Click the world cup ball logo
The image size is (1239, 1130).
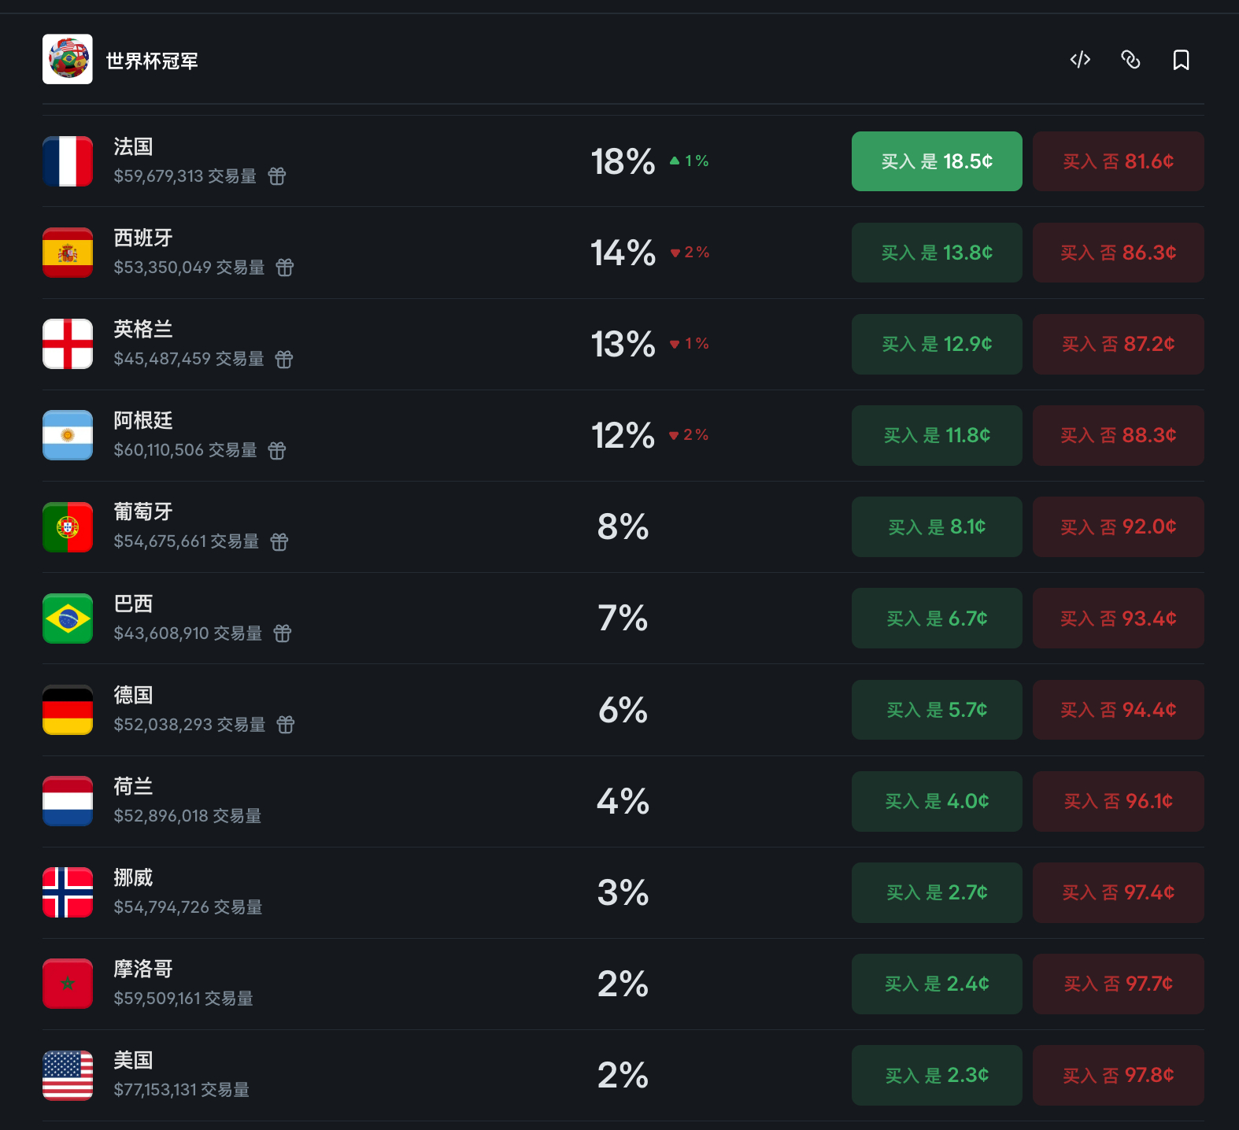(x=68, y=59)
